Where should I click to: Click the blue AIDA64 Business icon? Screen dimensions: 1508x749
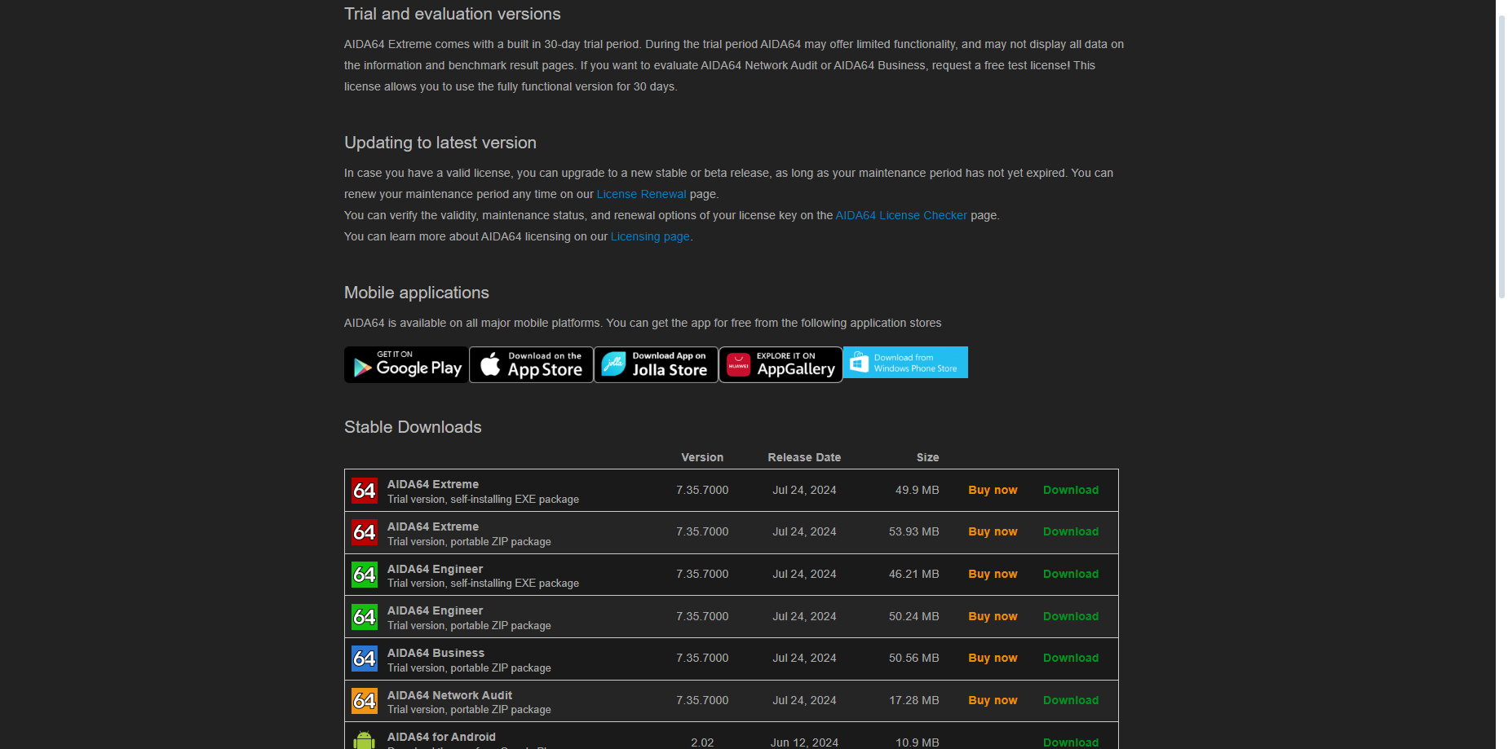pyautogui.click(x=365, y=659)
